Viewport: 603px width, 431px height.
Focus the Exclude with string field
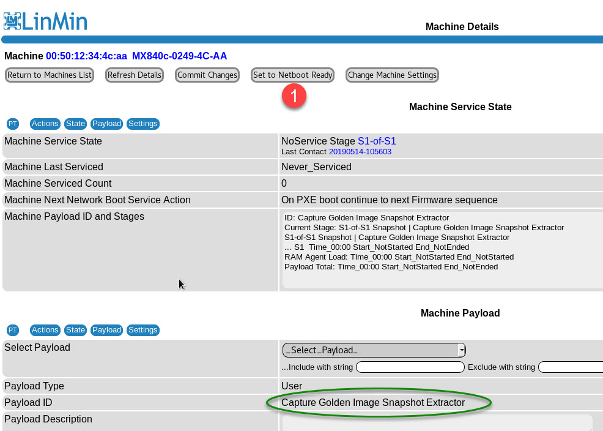(570, 367)
